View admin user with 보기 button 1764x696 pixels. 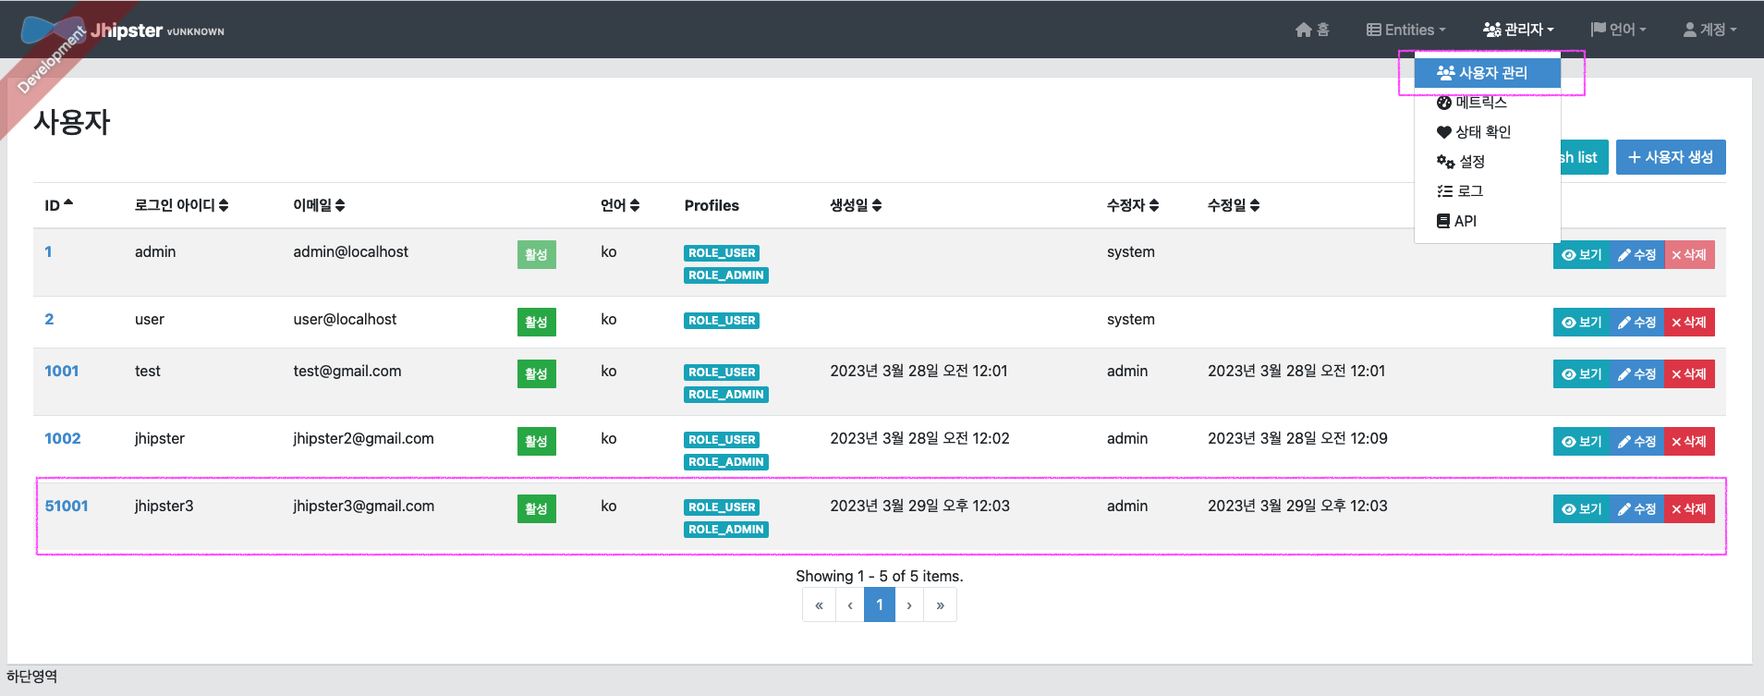(x=1581, y=254)
